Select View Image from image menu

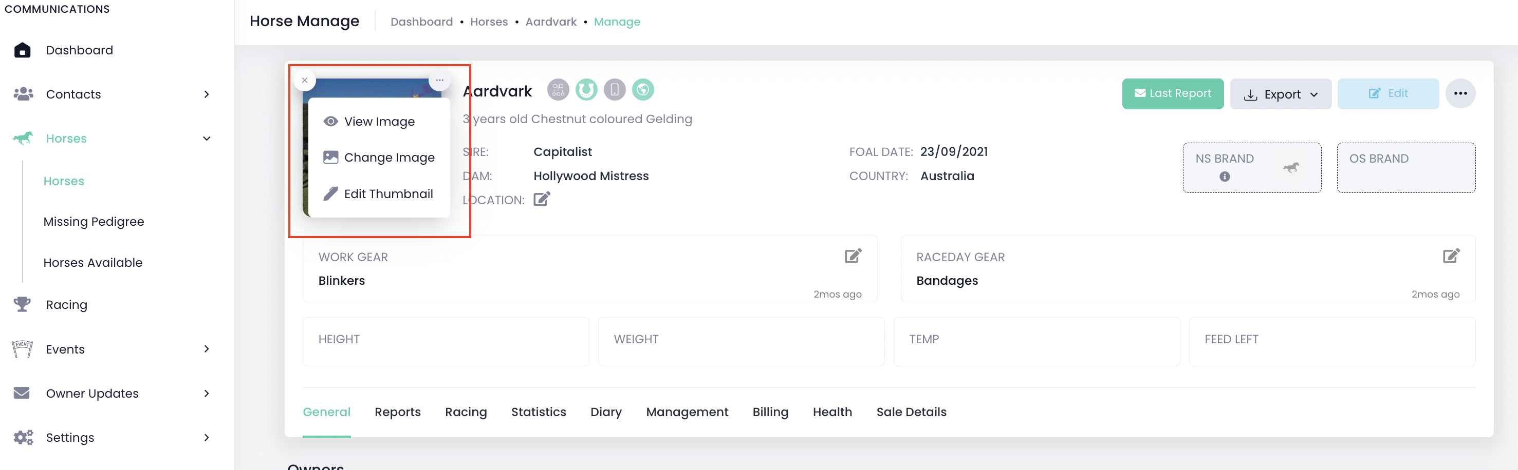pos(379,122)
